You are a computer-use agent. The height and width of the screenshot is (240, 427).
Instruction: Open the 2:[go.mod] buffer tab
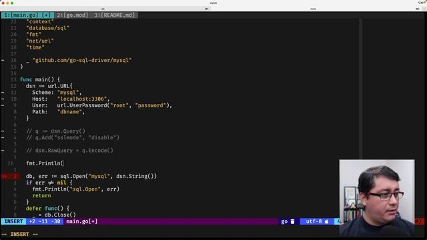coord(73,15)
